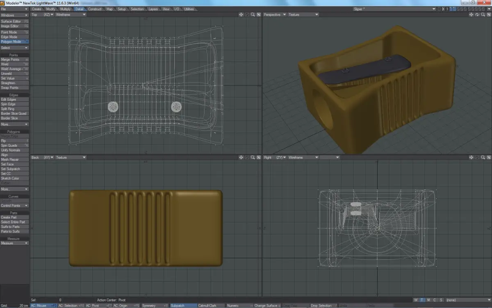Click the pan icon in Back viewport
The width and height of the screenshot is (492, 308).
tap(241, 158)
